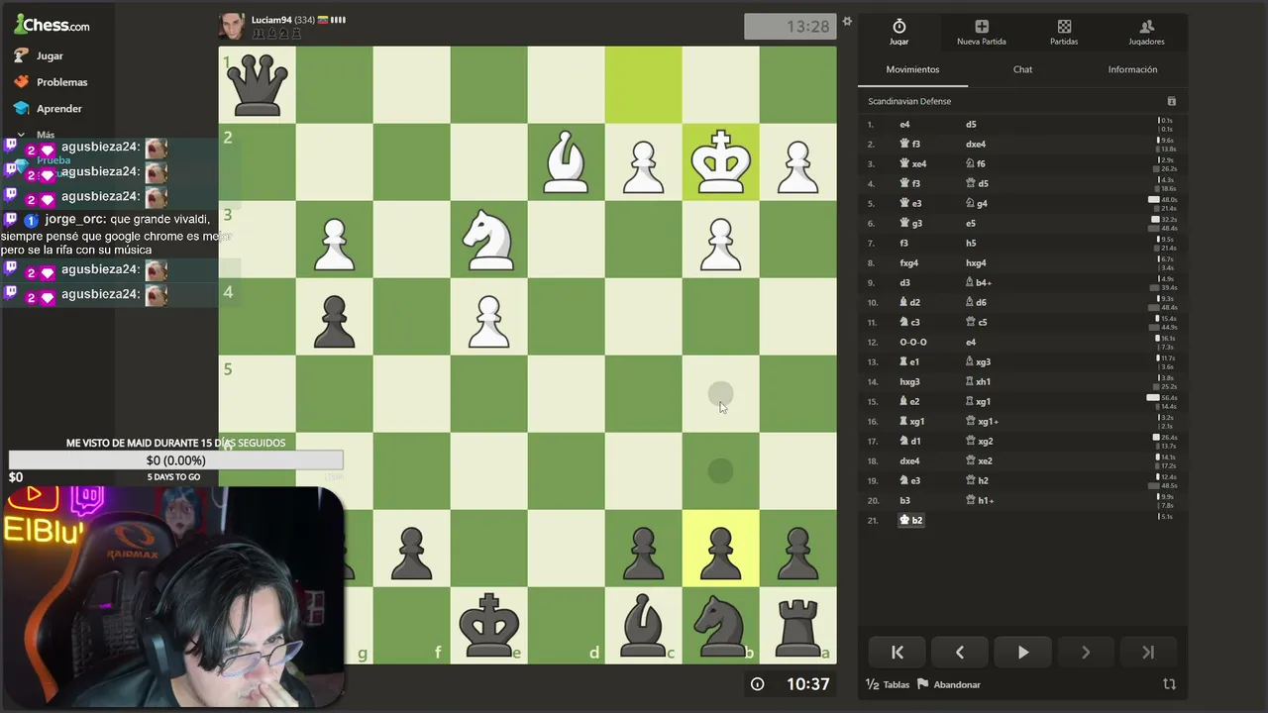
Task: Select the black rook in the corner
Action: point(797,626)
